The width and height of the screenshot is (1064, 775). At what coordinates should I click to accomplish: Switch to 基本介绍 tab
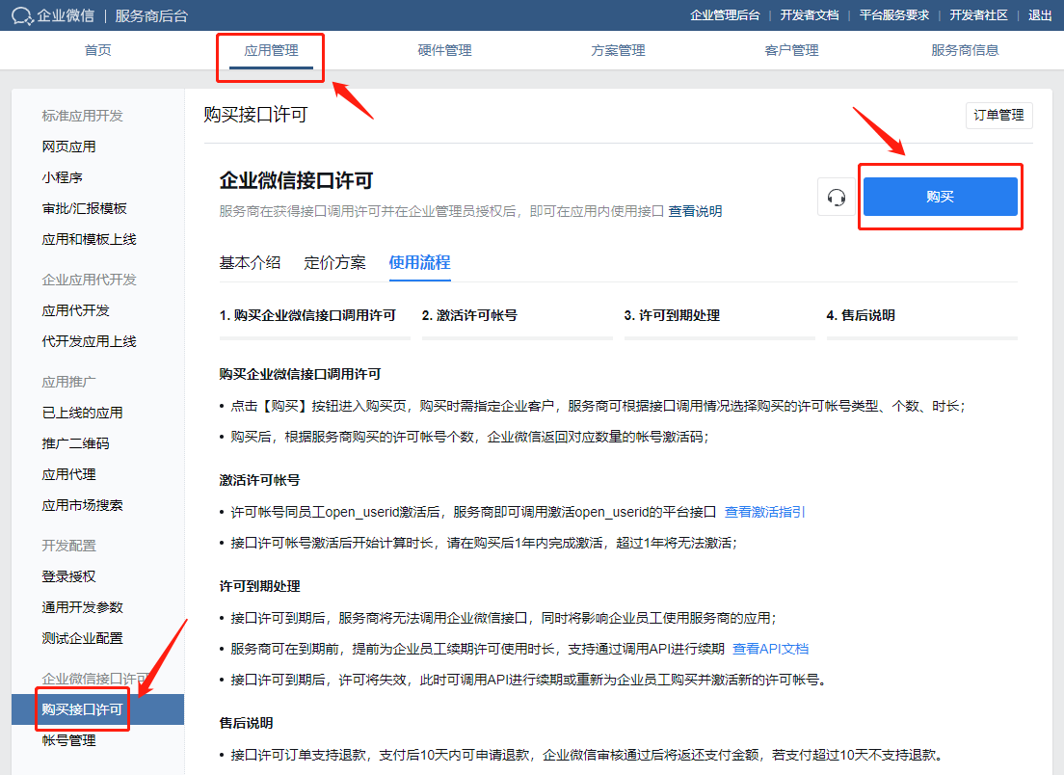(x=250, y=262)
